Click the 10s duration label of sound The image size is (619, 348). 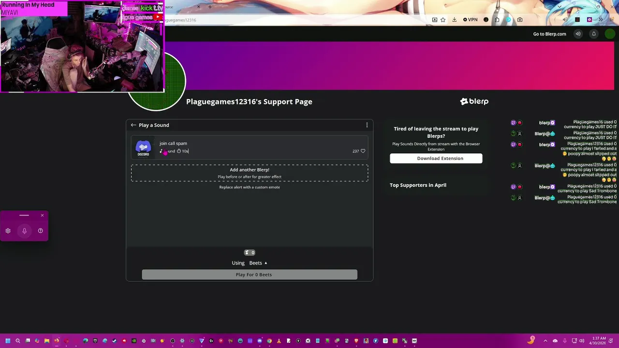click(x=183, y=151)
